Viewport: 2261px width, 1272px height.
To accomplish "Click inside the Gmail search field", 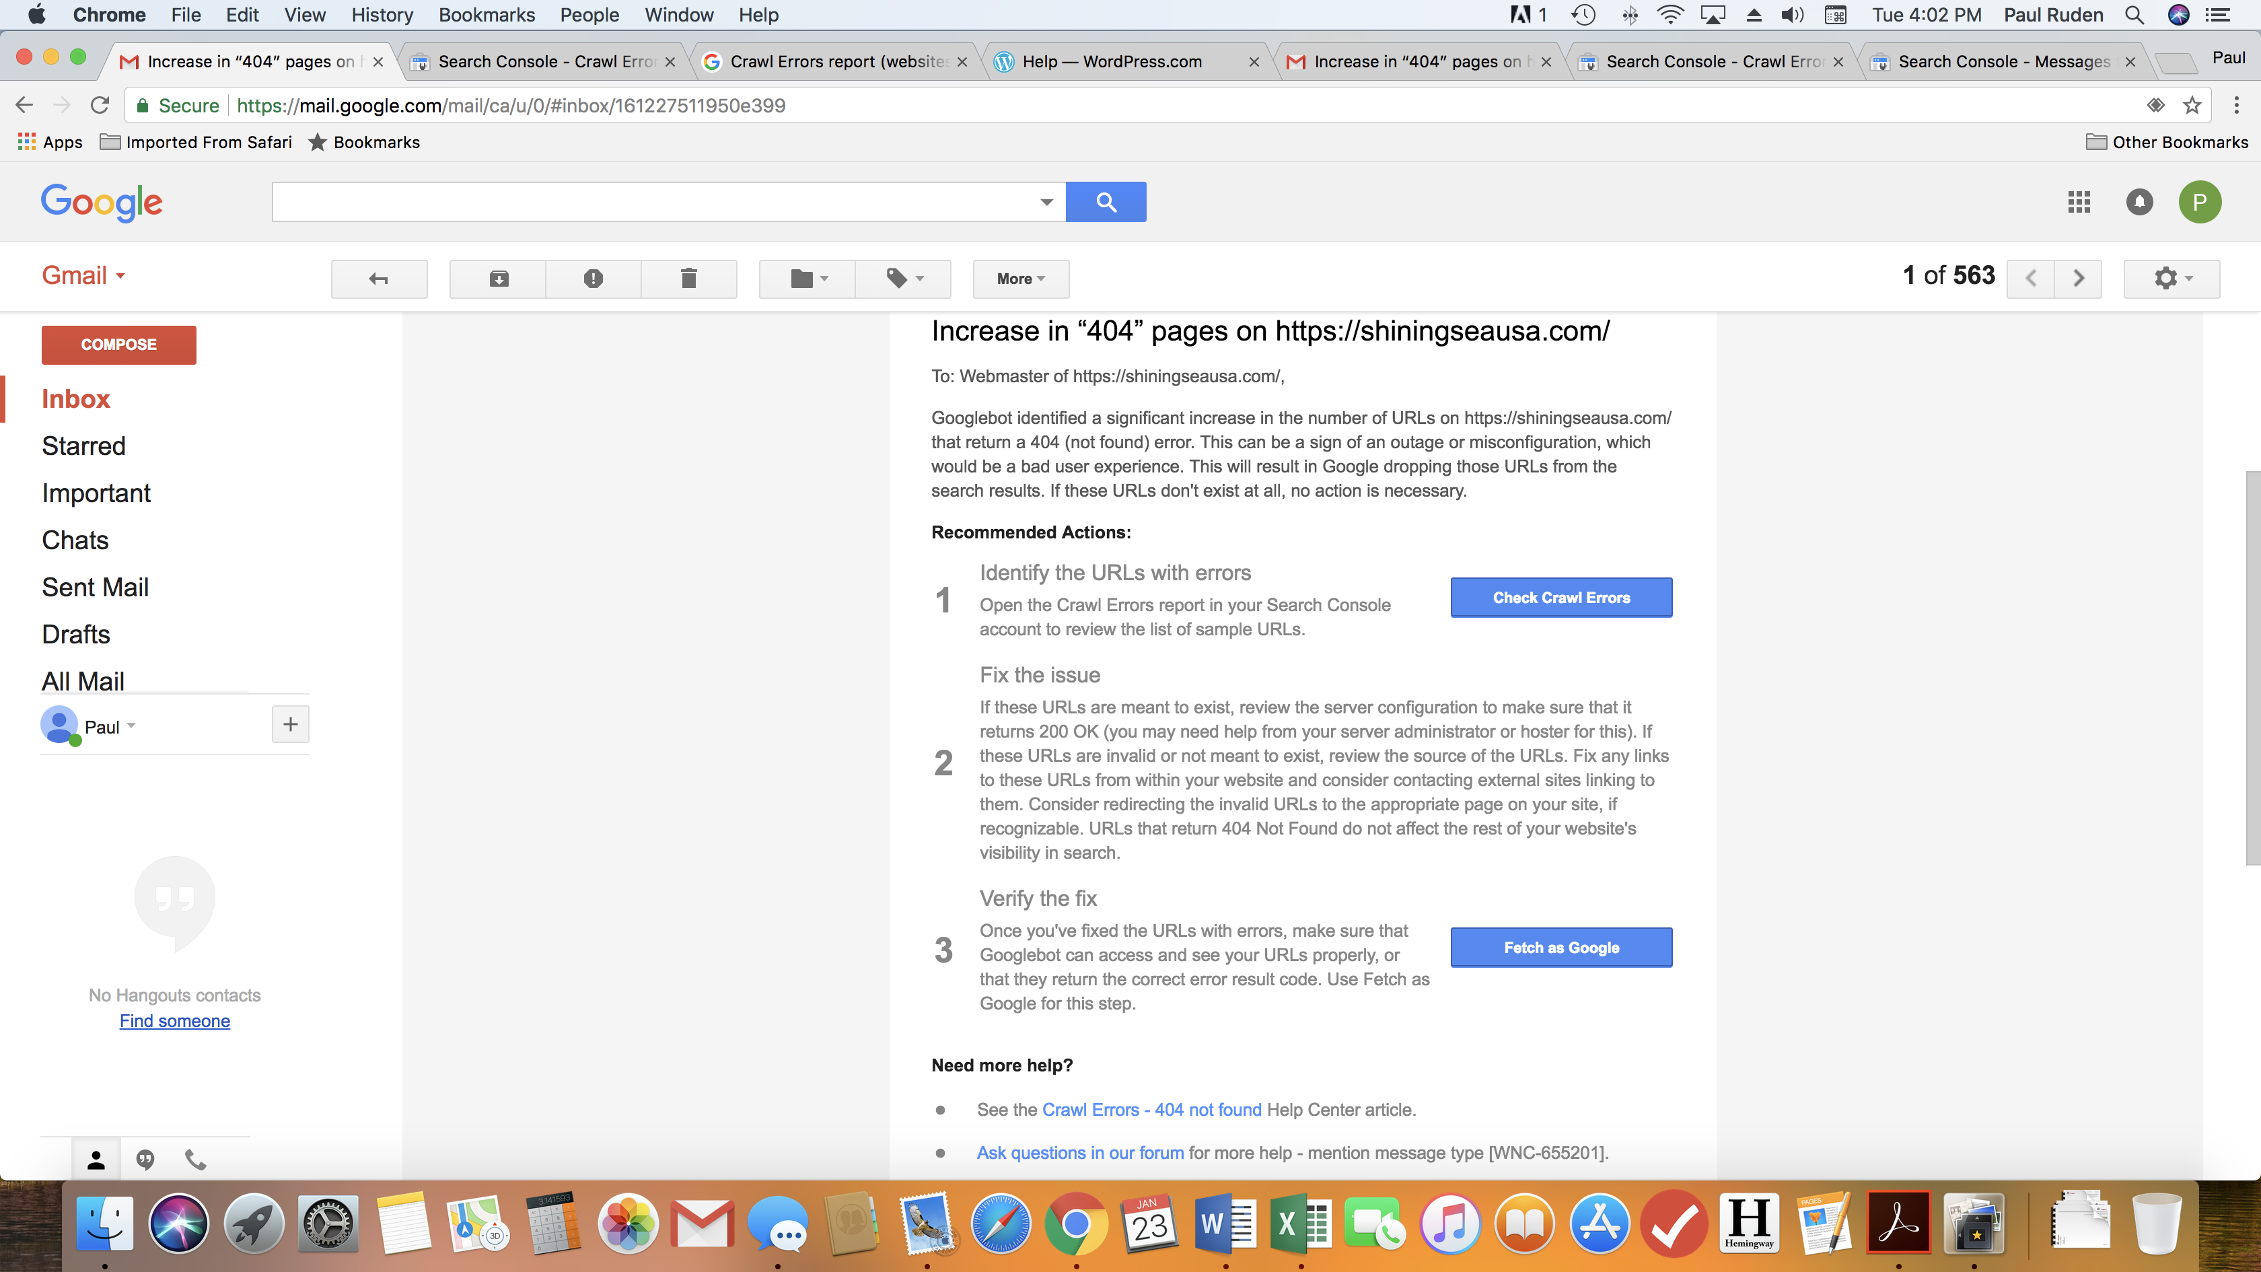I will pyautogui.click(x=654, y=203).
